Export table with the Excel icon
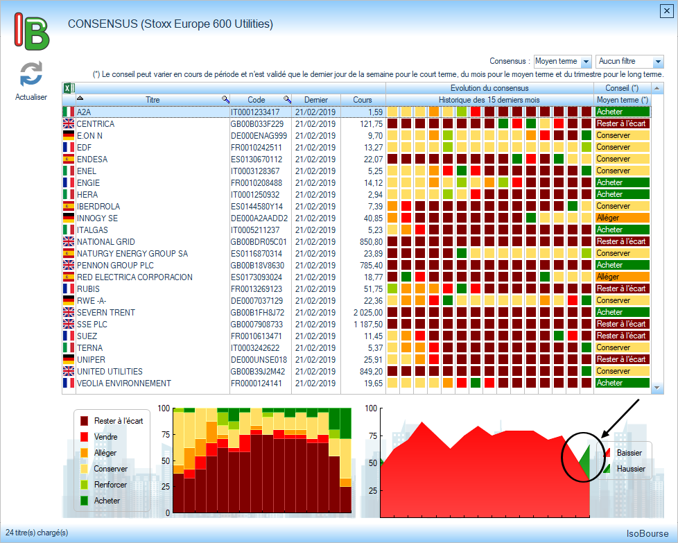Screen dimensions: 678x543 pyautogui.click(x=69, y=88)
